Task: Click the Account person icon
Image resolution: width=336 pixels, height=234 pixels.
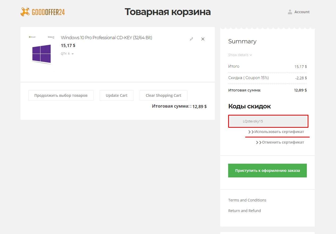Action: coord(290,12)
